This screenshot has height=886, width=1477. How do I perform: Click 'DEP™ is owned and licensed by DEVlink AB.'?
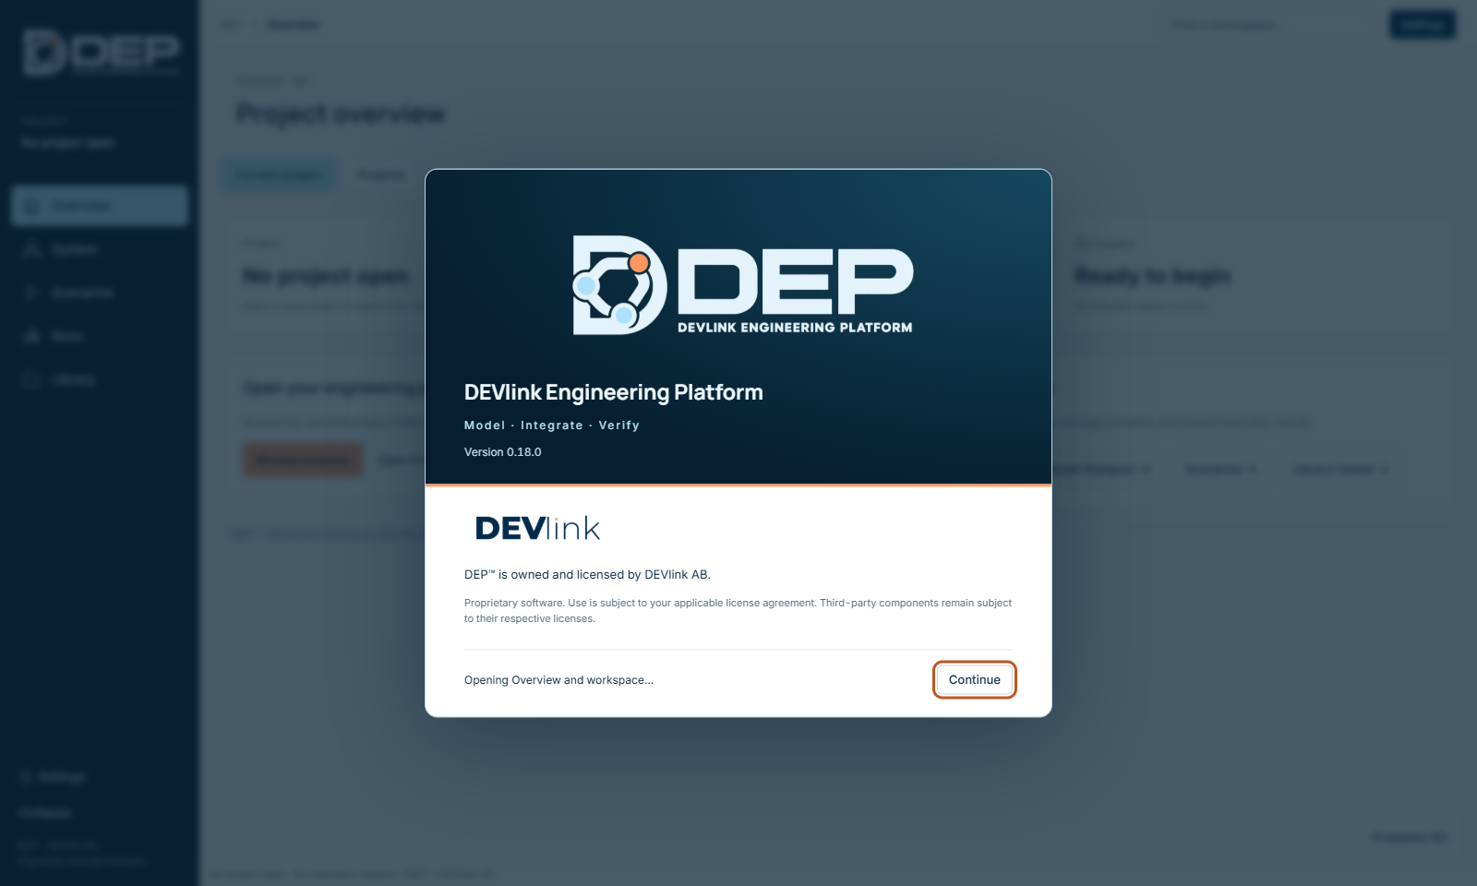tap(587, 575)
